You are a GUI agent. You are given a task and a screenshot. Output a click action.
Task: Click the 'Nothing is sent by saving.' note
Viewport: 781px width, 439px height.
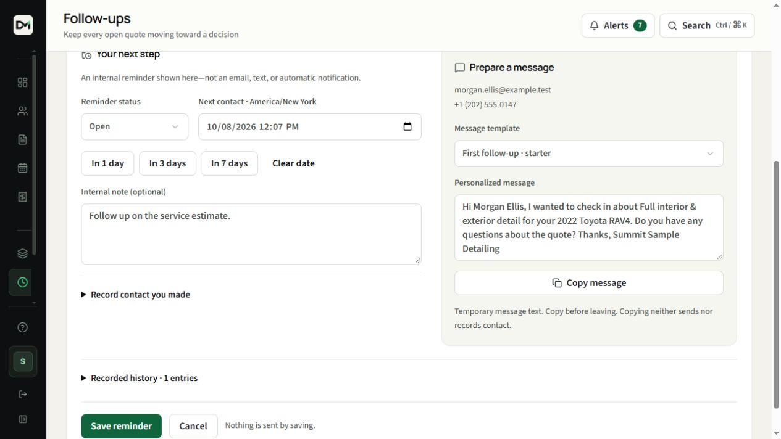(x=270, y=425)
